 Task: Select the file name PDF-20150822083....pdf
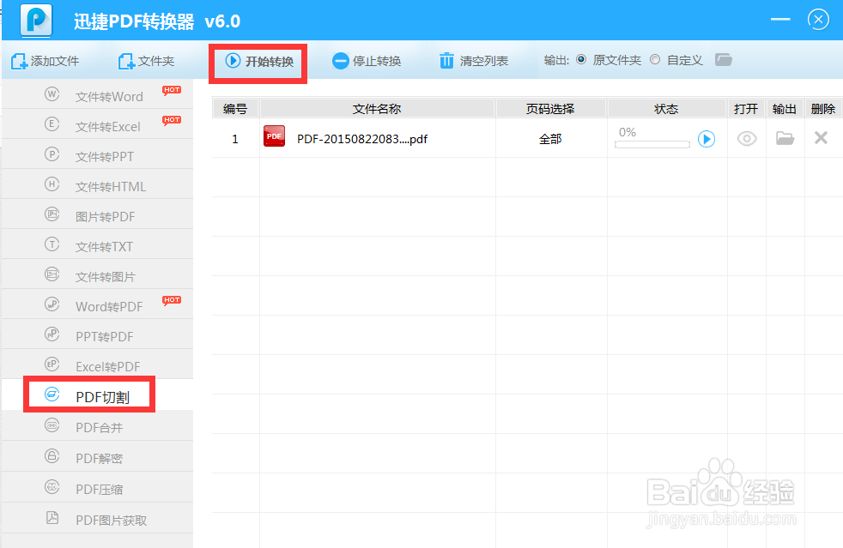[x=362, y=139]
